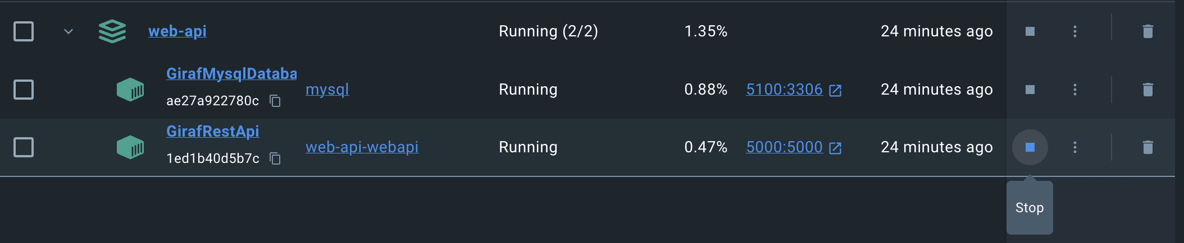Copy container ID 1ed1b40d5b7c
The width and height of the screenshot is (1184, 243).
(275, 158)
